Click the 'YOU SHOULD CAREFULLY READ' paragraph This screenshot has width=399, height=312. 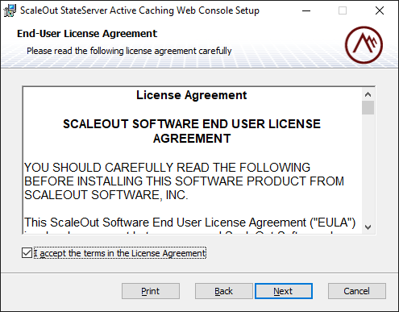[x=184, y=181]
